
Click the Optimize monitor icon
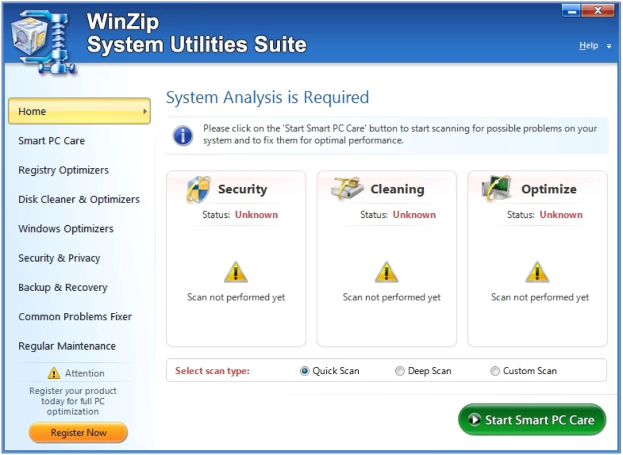[497, 188]
